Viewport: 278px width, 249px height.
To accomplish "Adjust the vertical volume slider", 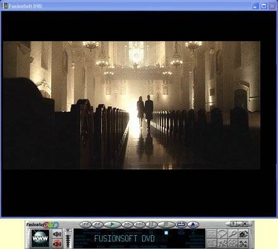I will (x=68, y=238).
